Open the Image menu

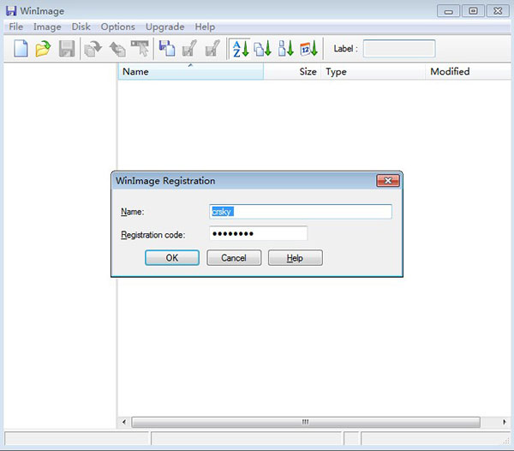pos(47,27)
